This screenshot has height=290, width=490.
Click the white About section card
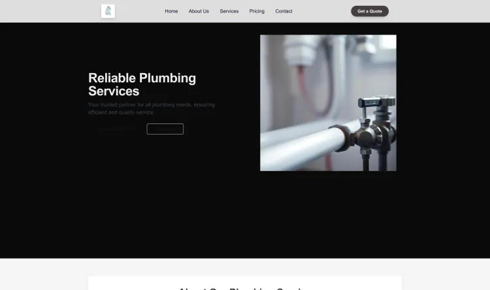(x=245, y=283)
